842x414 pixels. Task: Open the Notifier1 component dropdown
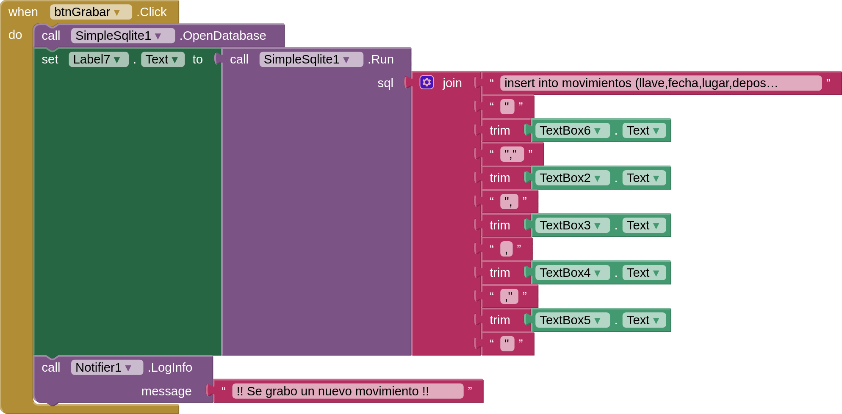point(128,368)
